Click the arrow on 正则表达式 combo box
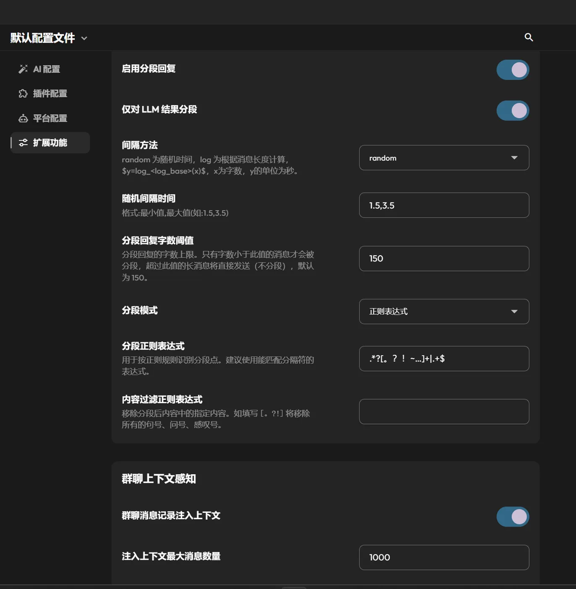Screen dimensions: 576x589 (514, 312)
